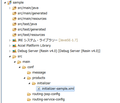Image resolution: width=120 pixels, height=103 pixels.
Task: Click the src/main/resources folder icon
Action: tap(14, 19)
